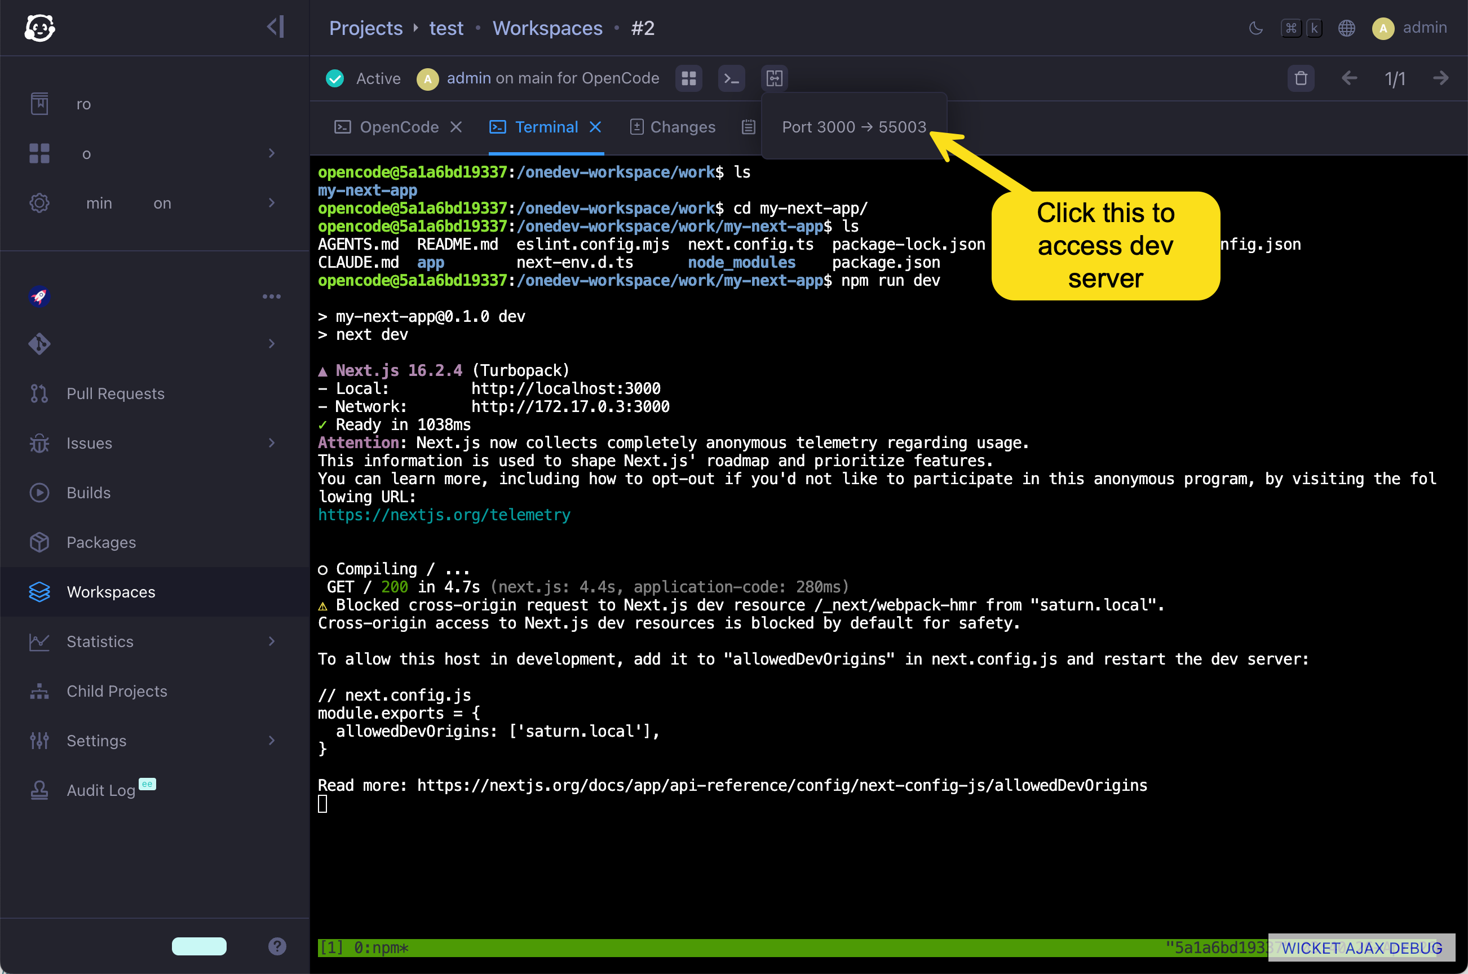The image size is (1468, 974).
Task: Open the admin user link in workspace header
Action: click(468, 78)
